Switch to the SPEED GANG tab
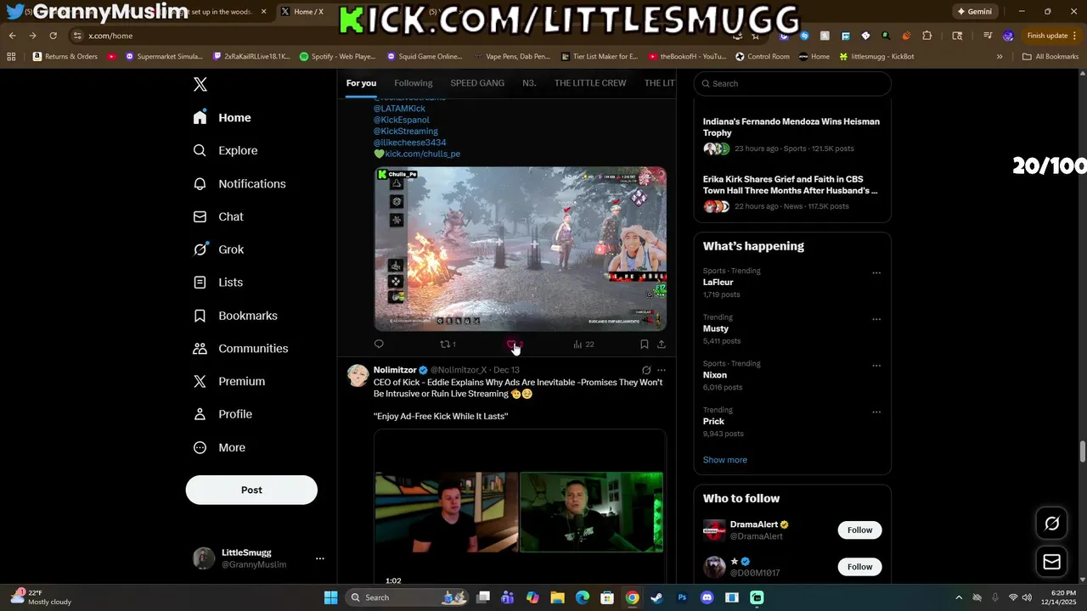 point(477,83)
